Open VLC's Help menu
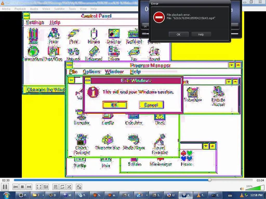Image resolution: width=266 pixels, height=199 pixels. 94,9
